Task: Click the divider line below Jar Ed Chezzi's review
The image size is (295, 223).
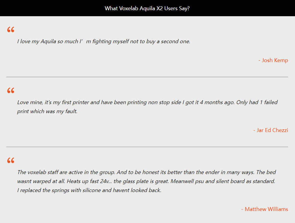Action: 147,147
